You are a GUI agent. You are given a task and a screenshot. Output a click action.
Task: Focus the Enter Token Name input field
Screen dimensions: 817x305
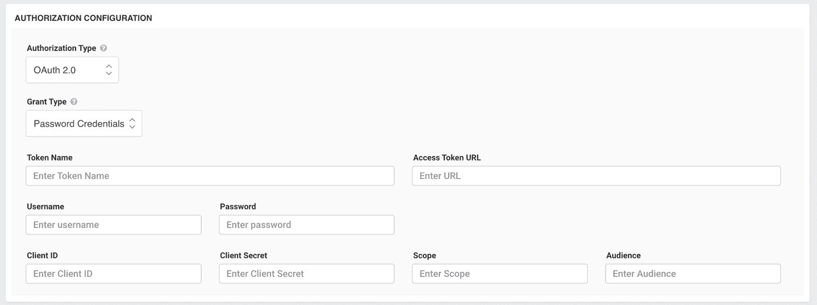coord(210,176)
